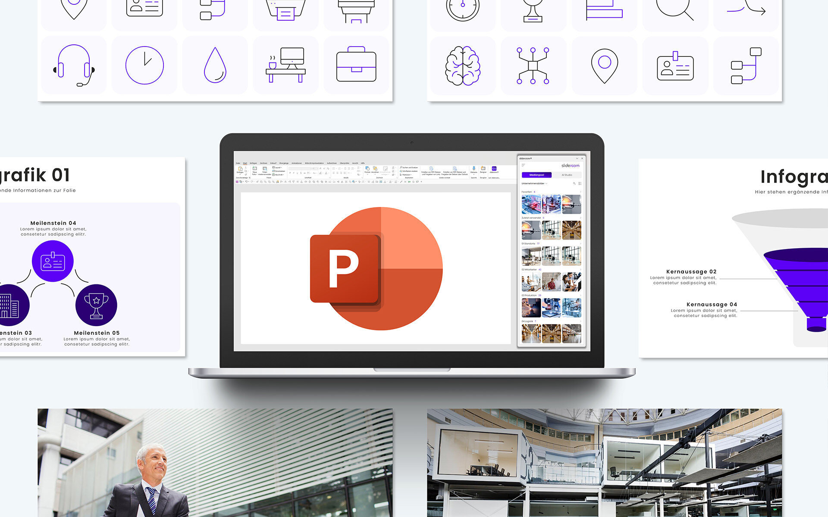This screenshot has height=517, width=828.
Task: Click the desk with monitor icon
Action: pos(286,65)
